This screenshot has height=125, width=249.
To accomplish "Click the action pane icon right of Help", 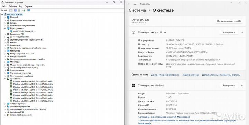I will [19, 10].
